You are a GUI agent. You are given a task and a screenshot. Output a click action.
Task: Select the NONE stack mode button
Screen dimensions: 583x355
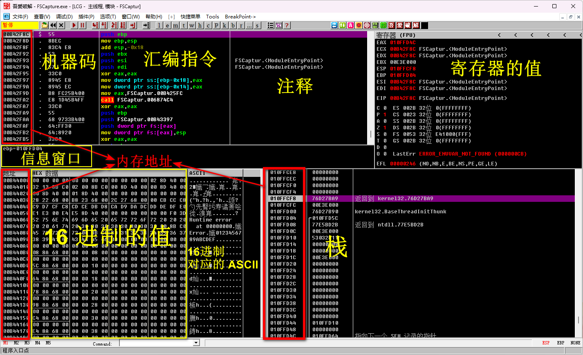tap(575, 343)
